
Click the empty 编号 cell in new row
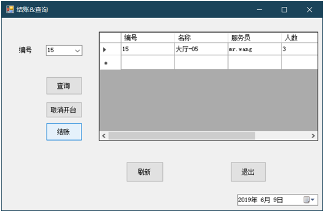coord(148,62)
